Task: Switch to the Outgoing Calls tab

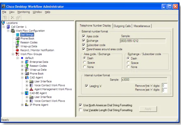Action: 122,26
